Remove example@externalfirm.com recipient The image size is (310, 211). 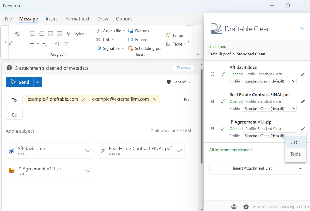(x=154, y=99)
